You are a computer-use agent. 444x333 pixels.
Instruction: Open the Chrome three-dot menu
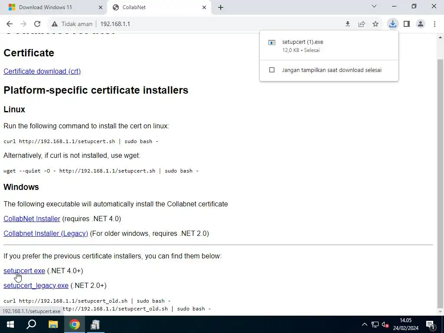point(434,24)
